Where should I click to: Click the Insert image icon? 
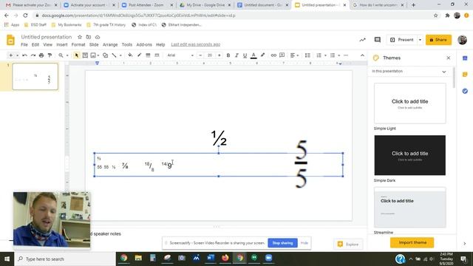click(93, 55)
